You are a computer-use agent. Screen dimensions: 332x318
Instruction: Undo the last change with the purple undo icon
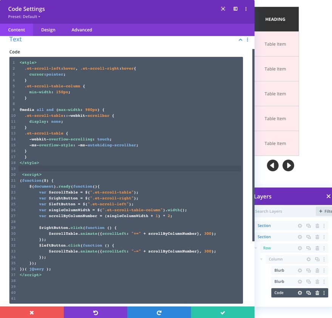[x=95, y=312]
